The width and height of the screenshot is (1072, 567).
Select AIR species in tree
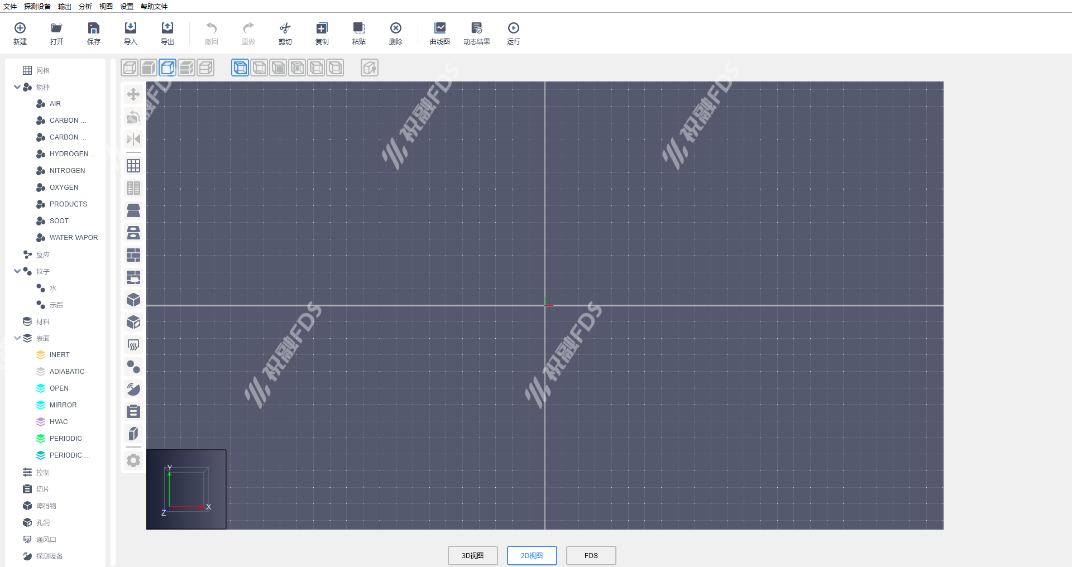tap(48, 104)
